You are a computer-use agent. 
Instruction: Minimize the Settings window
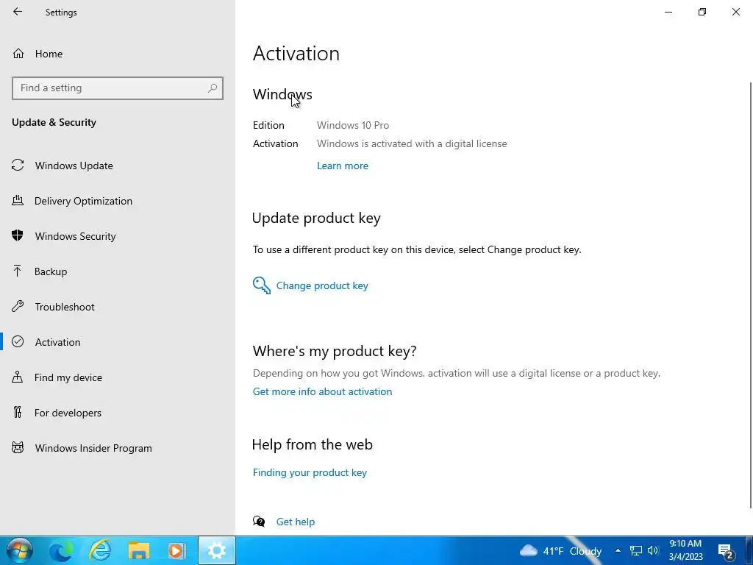click(668, 12)
